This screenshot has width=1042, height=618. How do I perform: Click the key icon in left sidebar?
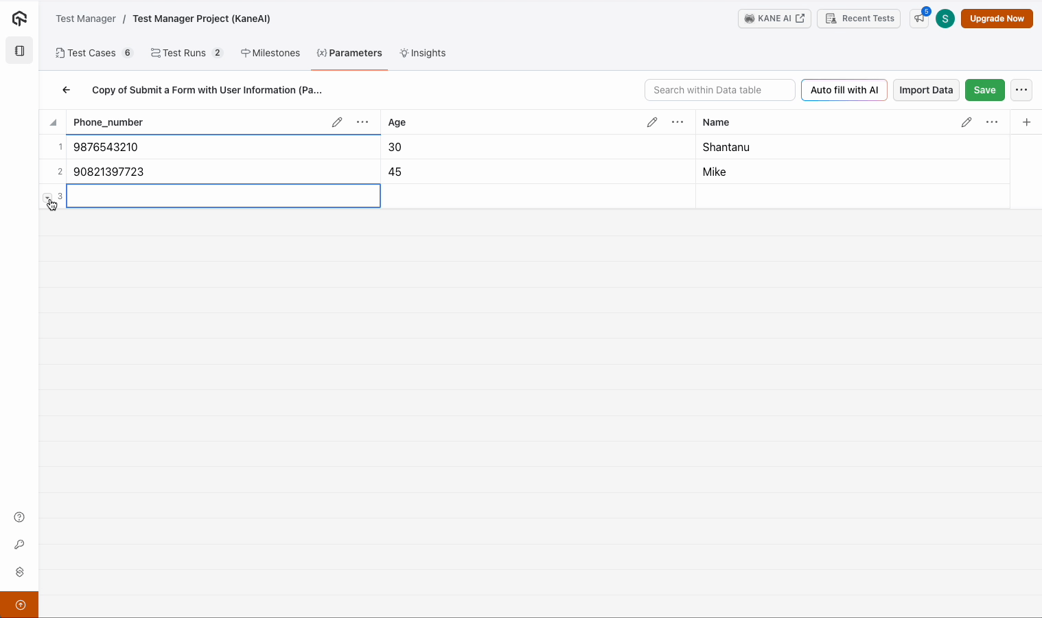(19, 545)
